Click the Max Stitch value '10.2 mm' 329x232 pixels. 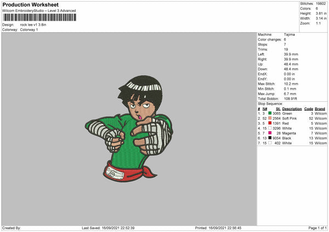point(291,84)
